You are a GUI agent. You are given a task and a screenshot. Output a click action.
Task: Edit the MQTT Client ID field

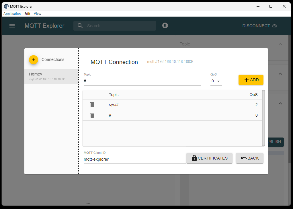coord(134,160)
